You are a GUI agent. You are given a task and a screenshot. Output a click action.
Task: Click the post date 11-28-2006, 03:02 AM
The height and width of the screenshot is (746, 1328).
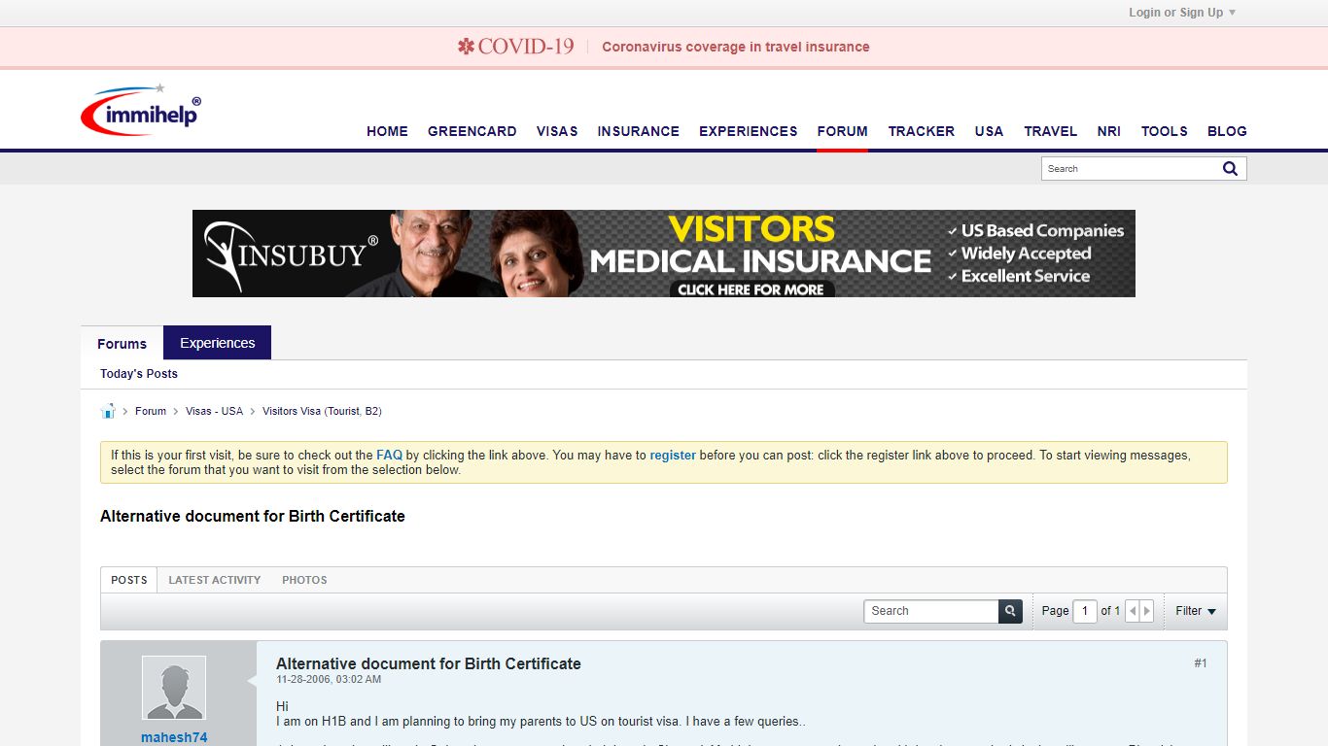pyautogui.click(x=329, y=680)
